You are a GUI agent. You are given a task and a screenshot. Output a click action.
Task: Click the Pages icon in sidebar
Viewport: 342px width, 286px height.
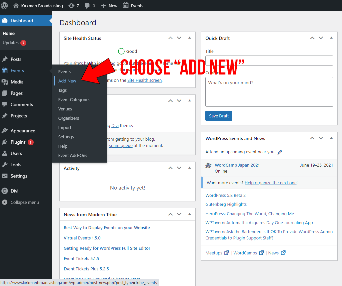pos(5,93)
